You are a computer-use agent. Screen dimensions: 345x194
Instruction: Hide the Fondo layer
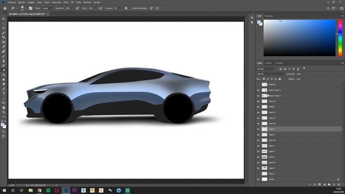[258, 179]
